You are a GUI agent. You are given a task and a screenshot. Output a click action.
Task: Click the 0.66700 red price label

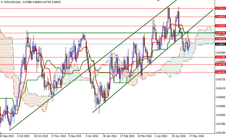(220, 64)
